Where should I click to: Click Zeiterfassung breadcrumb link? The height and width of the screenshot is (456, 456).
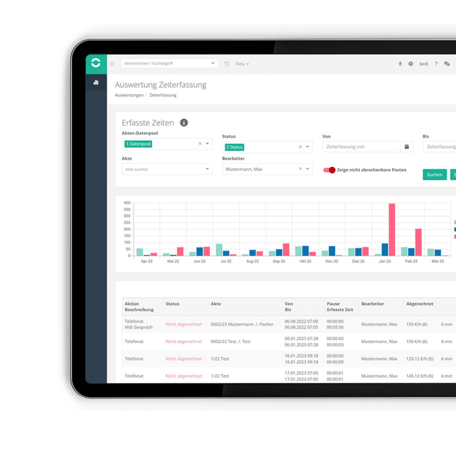point(163,95)
